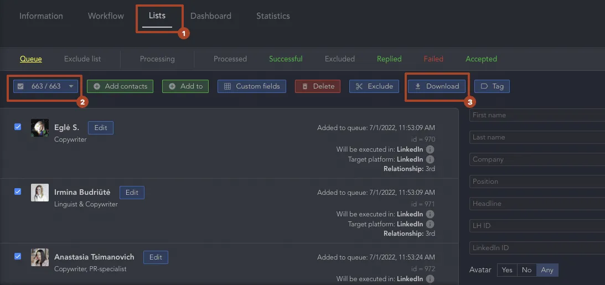This screenshot has height=285, width=605.
Task: Show Replied contacts
Action: 389,59
